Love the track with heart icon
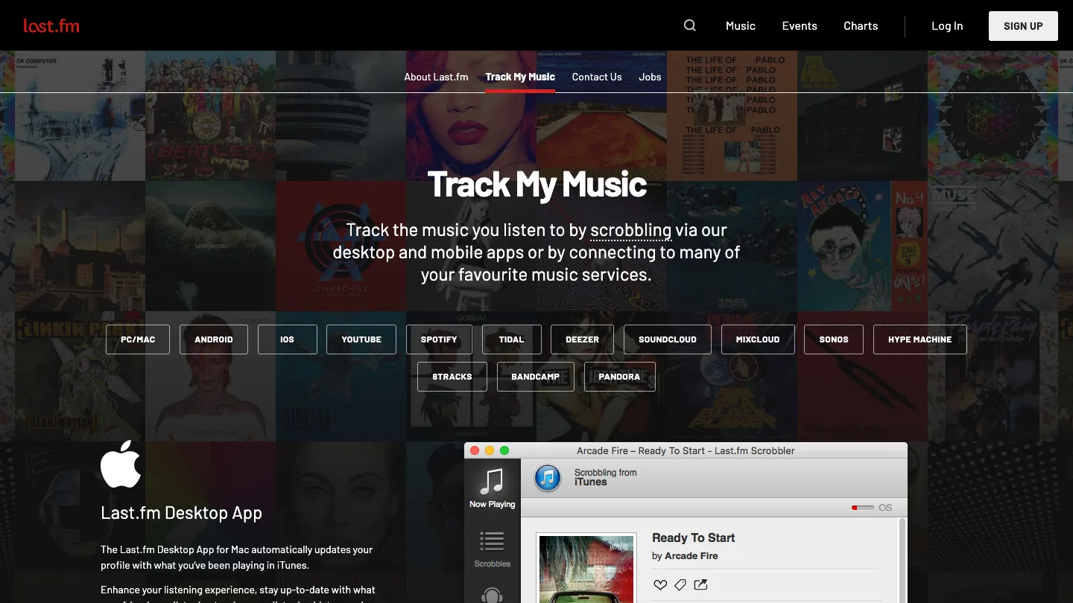 pyautogui.click(x=659, y=585)
